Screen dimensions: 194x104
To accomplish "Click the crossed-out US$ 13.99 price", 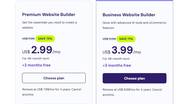I will tap(109, 39).
